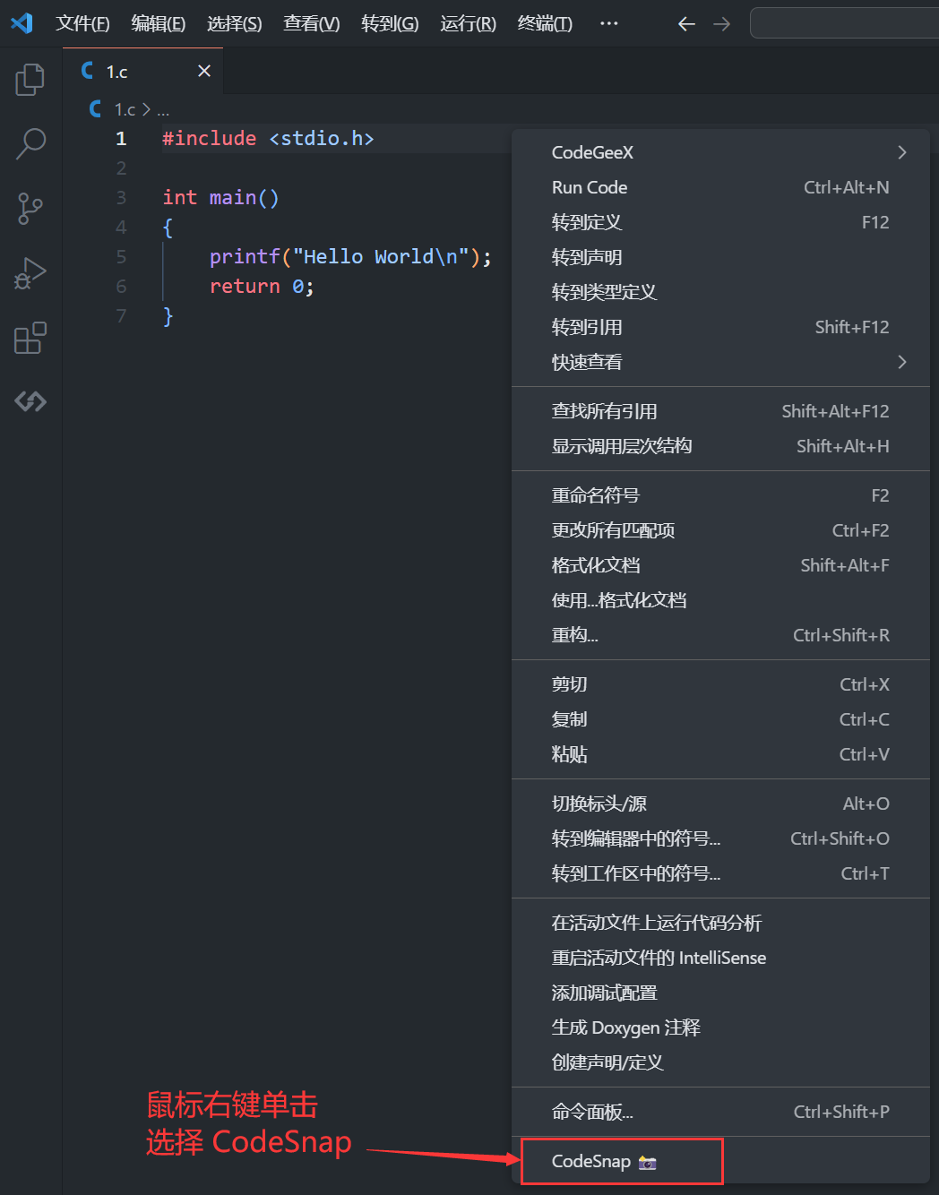
Task: Expand the 快速查看 submenu
Action: tap(720, 362)
